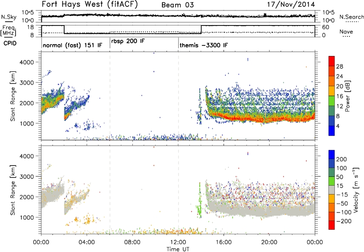Click the frequency step-down near 02:00 UT
This screenshot has height=252, width=364.
64,30
